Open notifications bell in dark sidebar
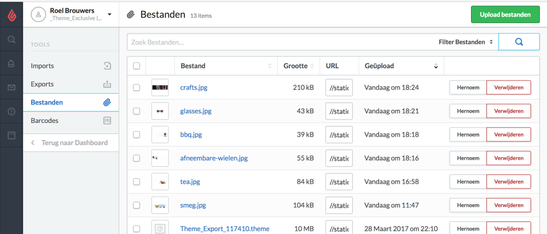 (11, 63)
